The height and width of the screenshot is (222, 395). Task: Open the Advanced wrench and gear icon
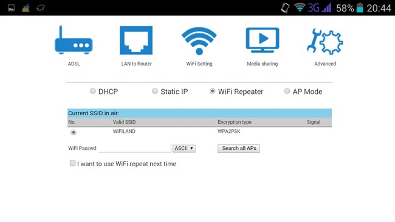(325, 41)
